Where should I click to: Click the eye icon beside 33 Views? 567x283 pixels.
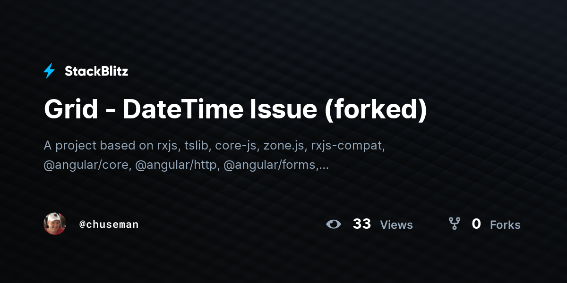coord(334,224)
